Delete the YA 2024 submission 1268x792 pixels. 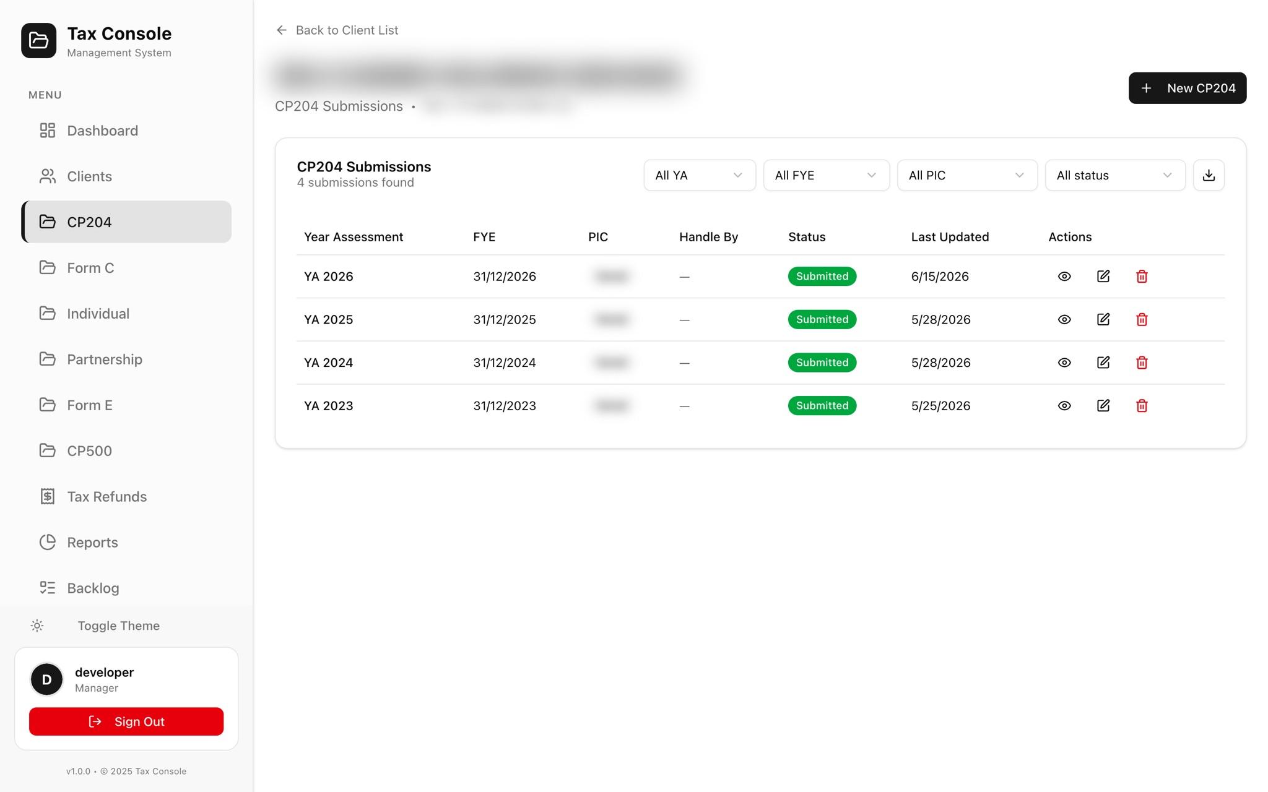tap(1142, 363)
